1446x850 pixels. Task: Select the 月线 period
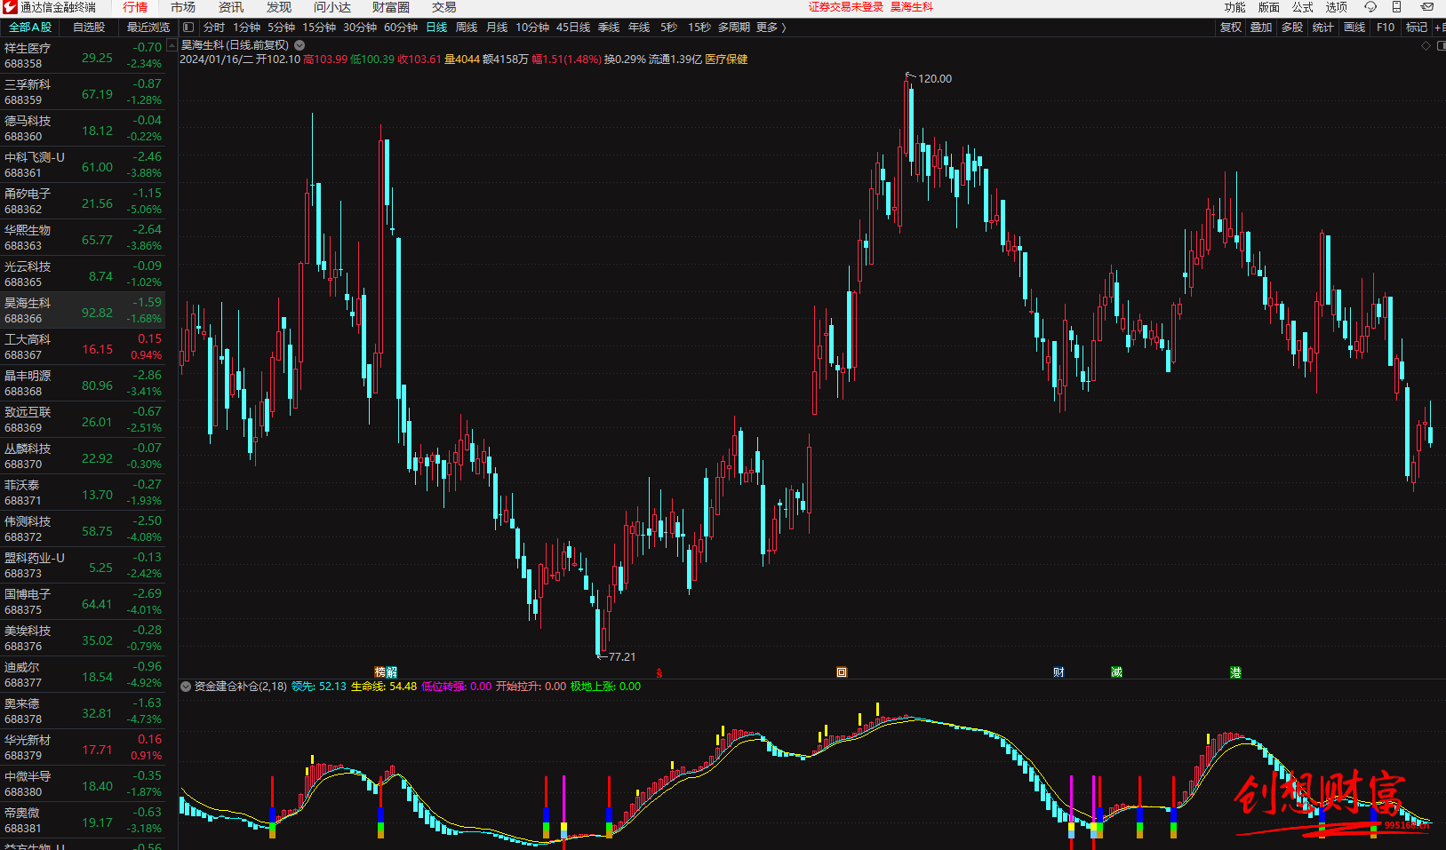point(497,28)
